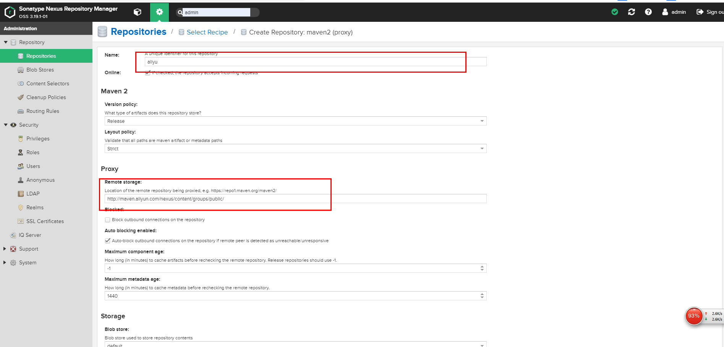The width and height of the screenshot is (724, 347).
Task: Go back to Select Recipe breadcrumb
Action: [207, 32]
